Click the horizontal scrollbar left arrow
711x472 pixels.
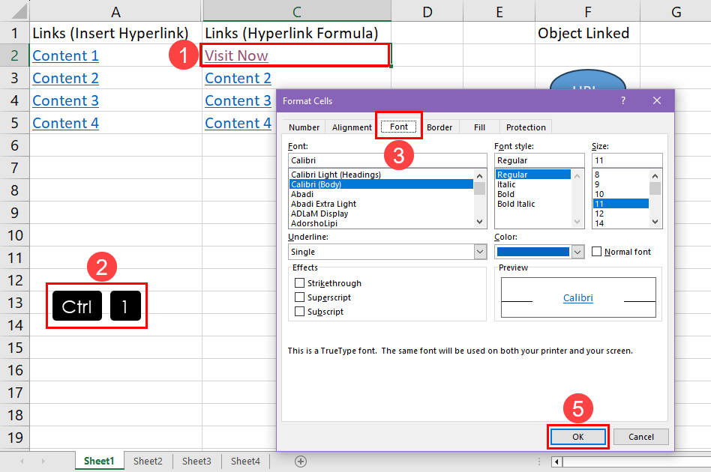[556, 462]
